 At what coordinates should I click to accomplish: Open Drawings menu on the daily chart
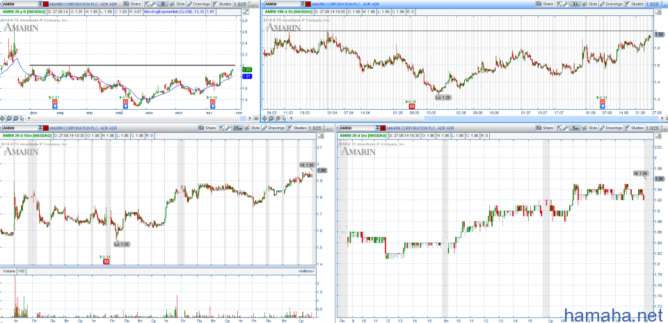point(199,4)
